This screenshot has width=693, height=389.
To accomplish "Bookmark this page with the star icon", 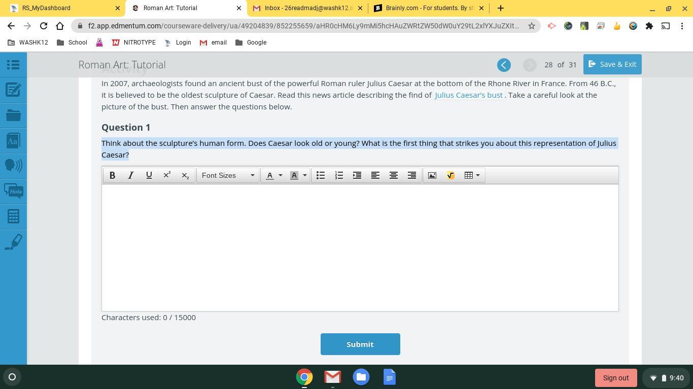I will pos(532,26).
